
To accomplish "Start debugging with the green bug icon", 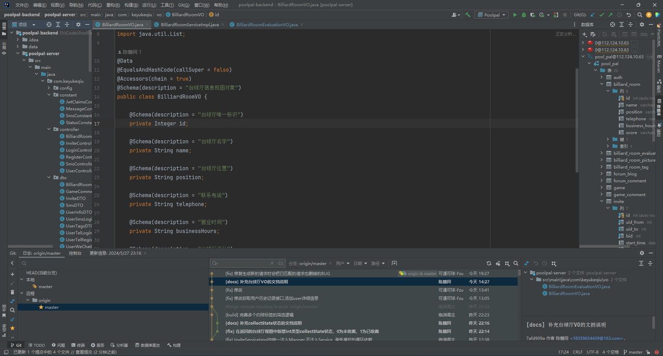I will point(524,15).
